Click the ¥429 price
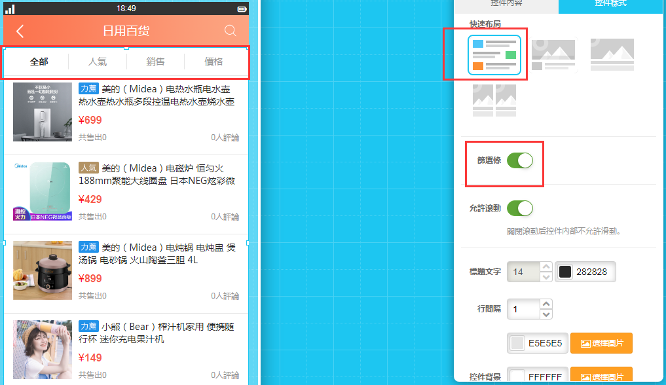 coord(90,200)
